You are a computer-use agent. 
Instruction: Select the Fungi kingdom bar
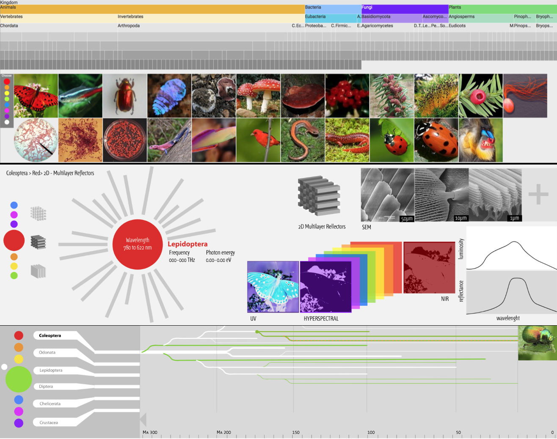click(x=404, y=8)
